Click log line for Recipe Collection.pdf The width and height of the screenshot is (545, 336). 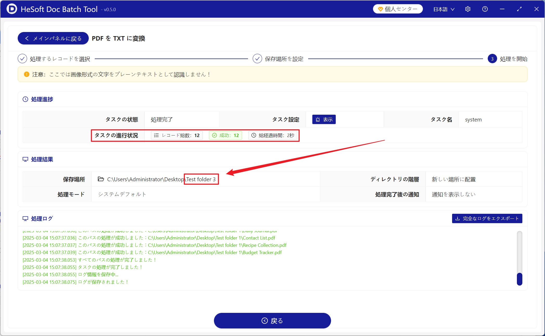[155, 245]
